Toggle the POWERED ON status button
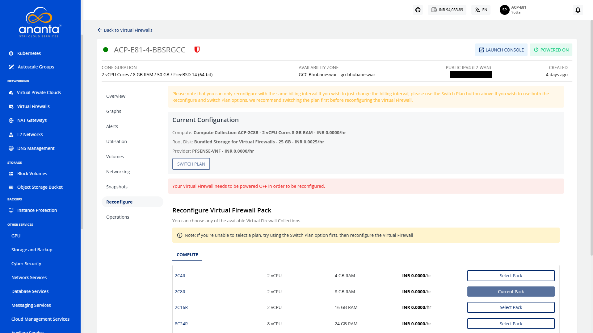Screen dimensions: 593x333 coord(551,50)
